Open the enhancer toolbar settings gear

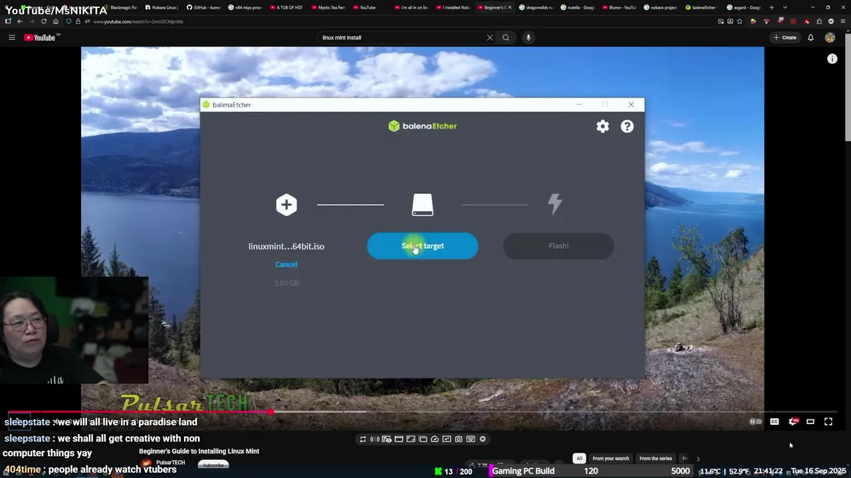coord(483,439)
